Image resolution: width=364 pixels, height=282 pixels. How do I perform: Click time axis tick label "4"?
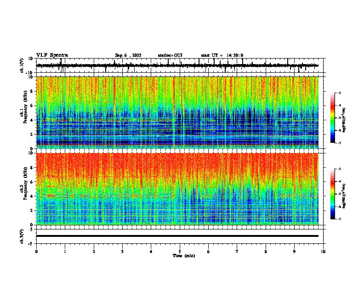tap(151, 252)
